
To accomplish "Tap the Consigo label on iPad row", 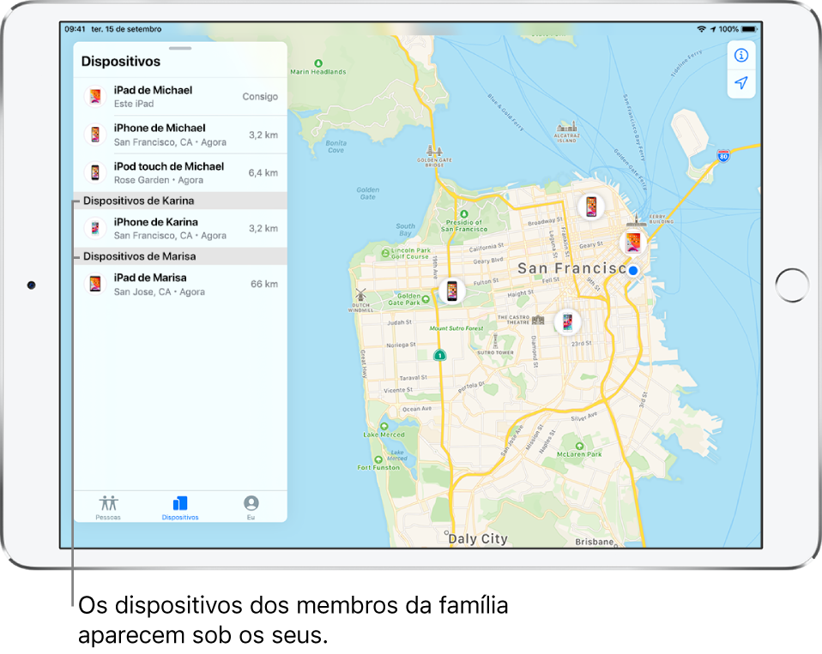I will [260, 96].
